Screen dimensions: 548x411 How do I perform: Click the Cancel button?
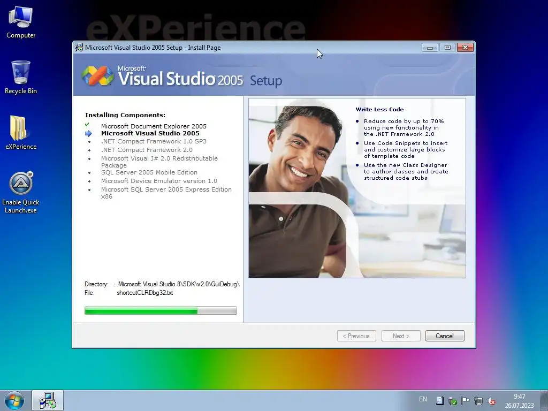445,336
